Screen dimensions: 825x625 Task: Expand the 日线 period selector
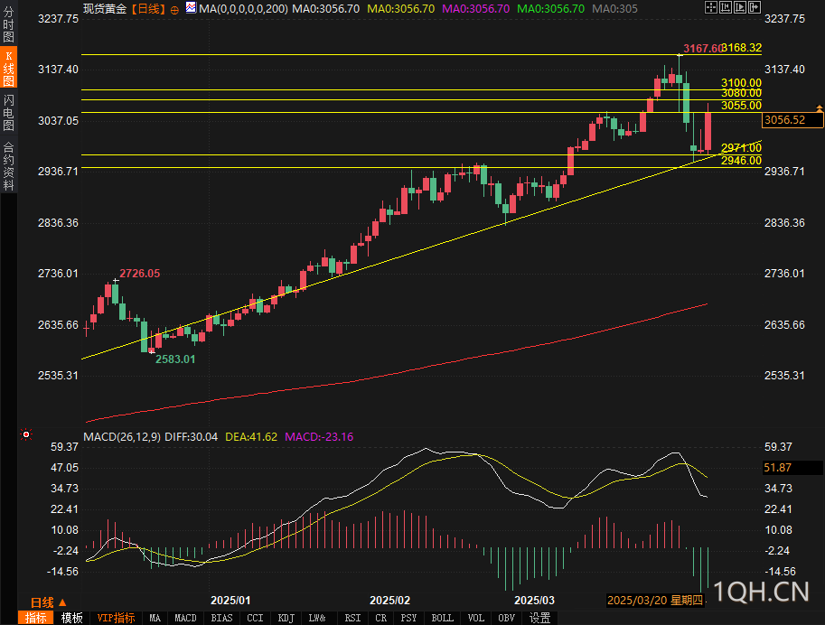click(49, 602)
